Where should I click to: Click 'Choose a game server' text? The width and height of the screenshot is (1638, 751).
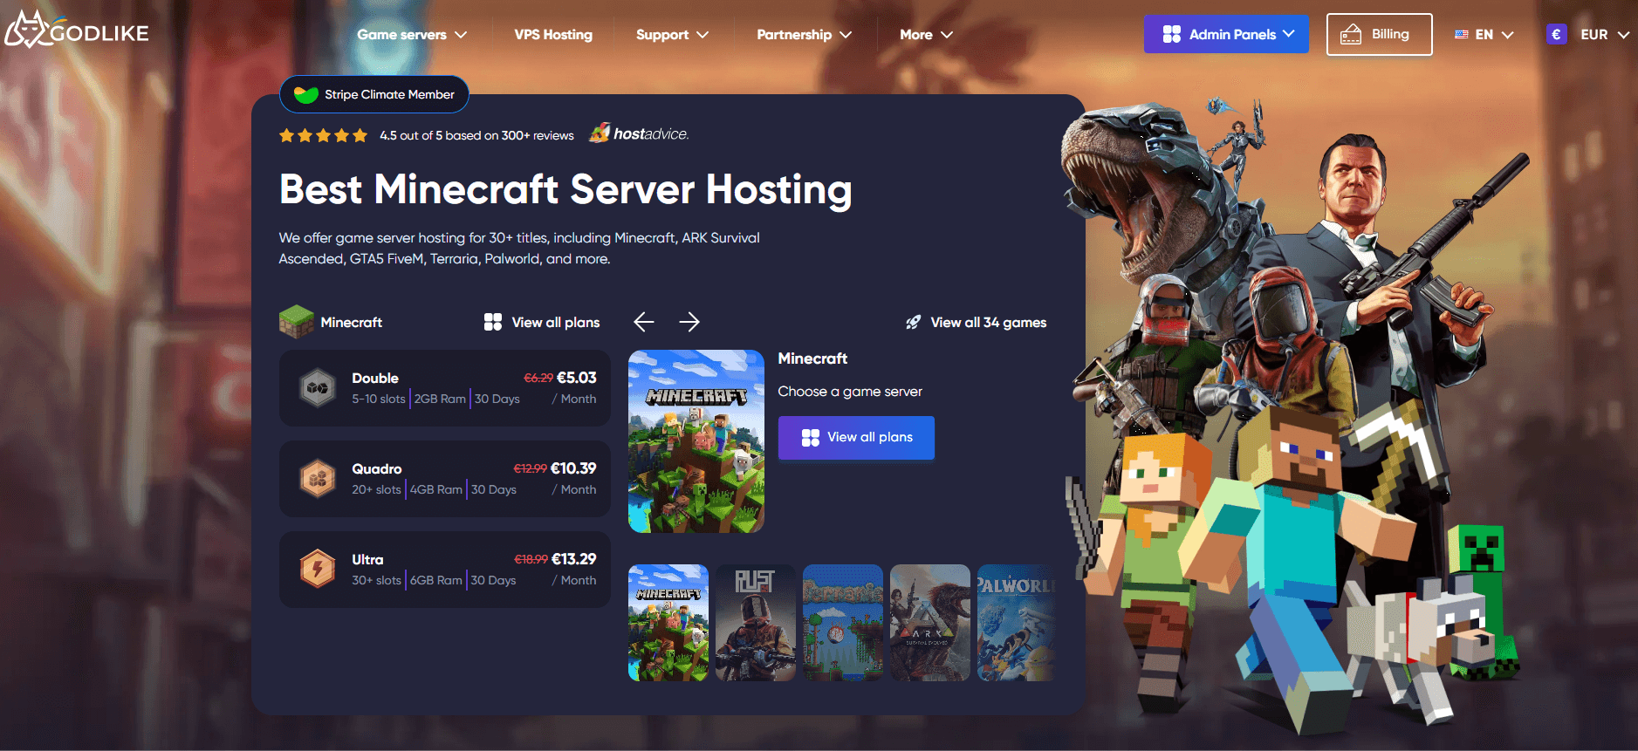point(850,392)
